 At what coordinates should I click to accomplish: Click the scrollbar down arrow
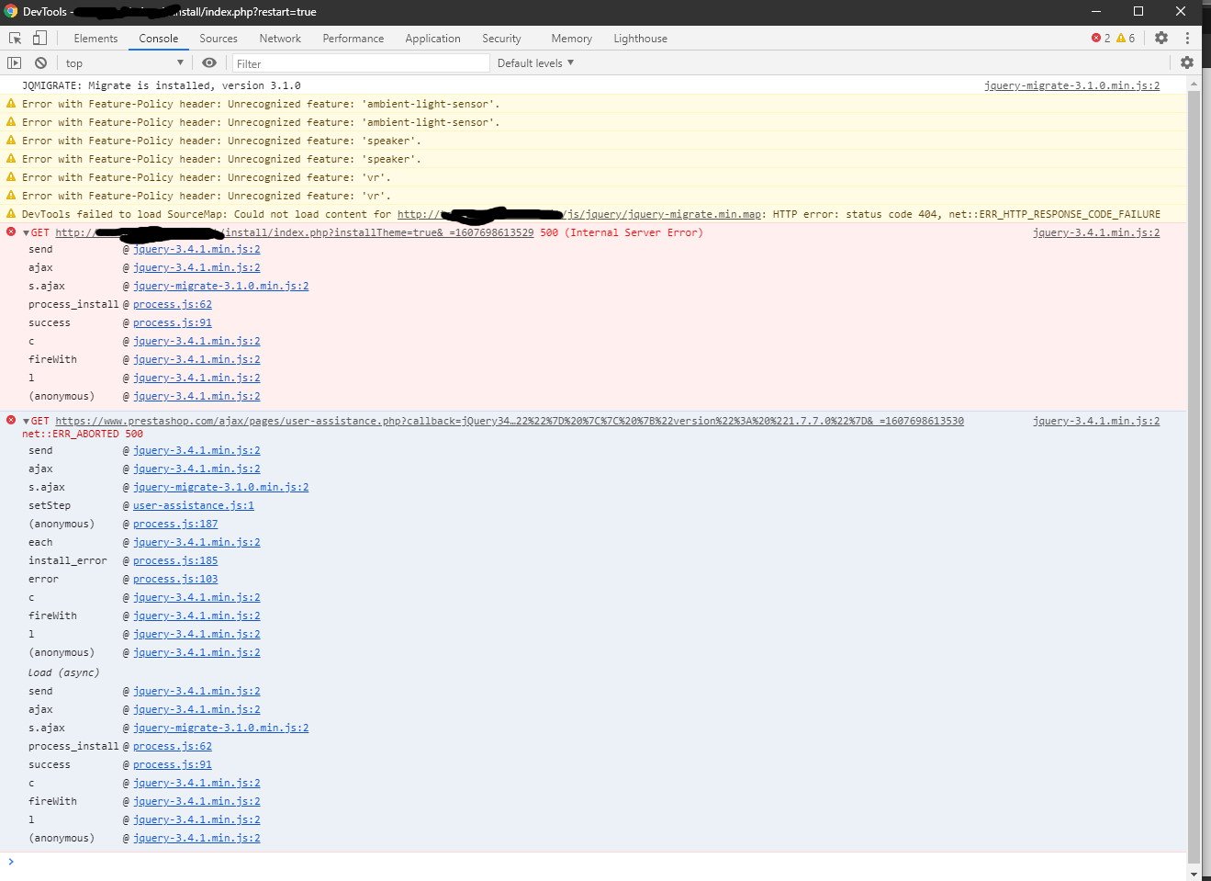[1194, 874]
